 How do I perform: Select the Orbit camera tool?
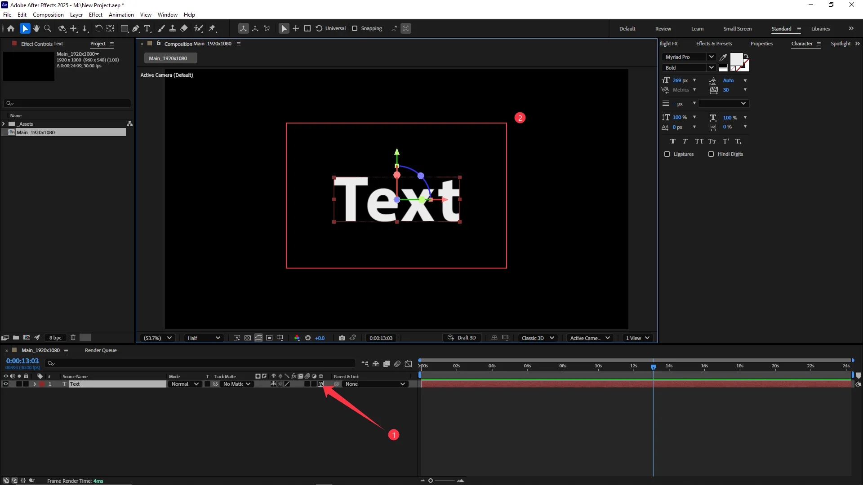tap(62, 28)
